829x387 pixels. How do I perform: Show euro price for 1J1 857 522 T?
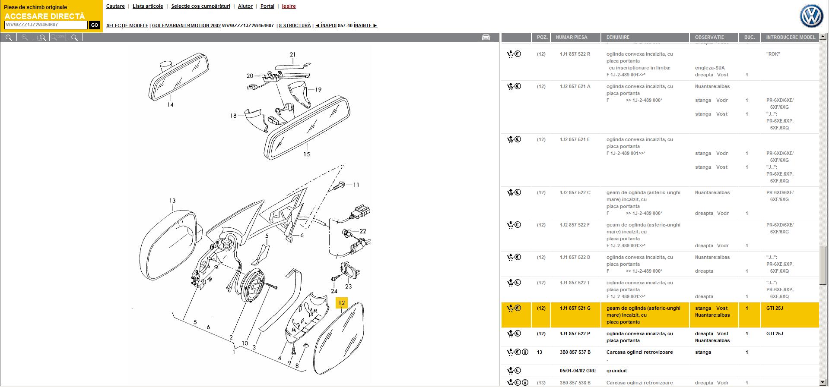[518, 283]
